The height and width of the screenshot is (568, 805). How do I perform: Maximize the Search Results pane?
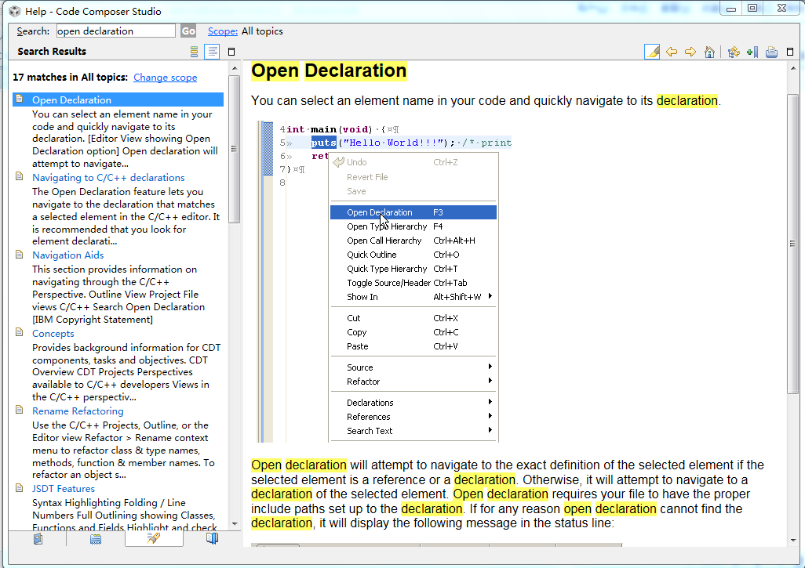[x=231, y=52]
